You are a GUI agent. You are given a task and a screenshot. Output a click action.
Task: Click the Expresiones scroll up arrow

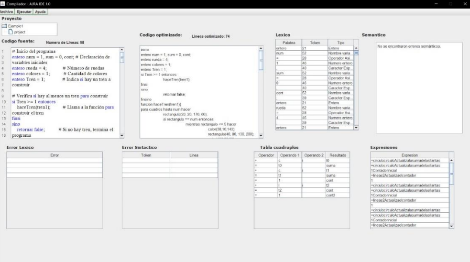tap(451, 160)
